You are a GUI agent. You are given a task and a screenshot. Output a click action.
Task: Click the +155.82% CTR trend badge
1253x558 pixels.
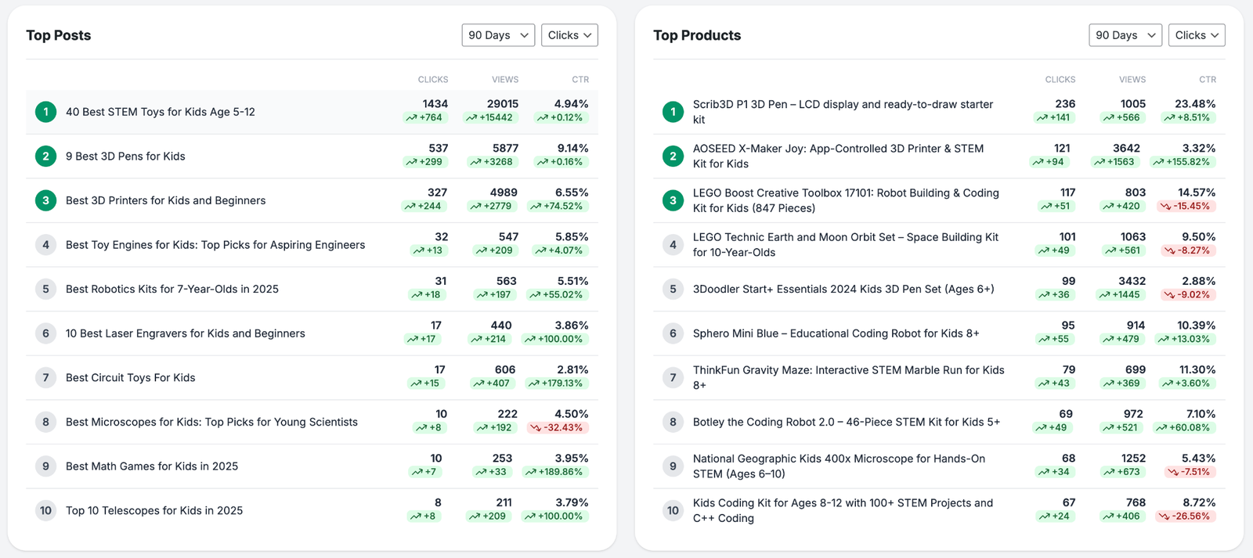coord(1183,162)
